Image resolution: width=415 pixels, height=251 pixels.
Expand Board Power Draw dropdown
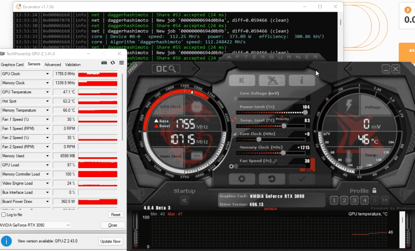tap(47, 201)
